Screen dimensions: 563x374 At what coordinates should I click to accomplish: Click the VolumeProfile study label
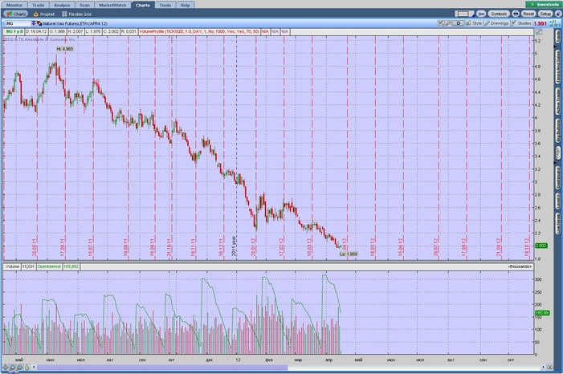(x=199, y=31)
